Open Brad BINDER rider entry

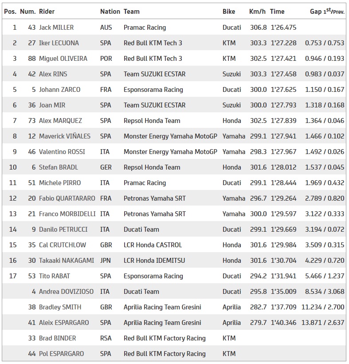point(58,338)
